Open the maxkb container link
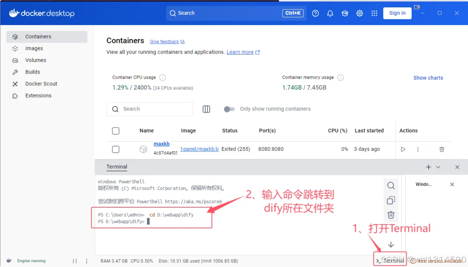The height and width of the screenshot is (267, 468). tap(162, 144)
